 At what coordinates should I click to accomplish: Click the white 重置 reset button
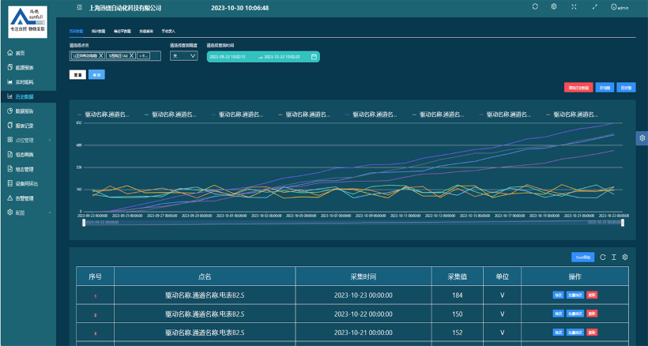point(77,75)
